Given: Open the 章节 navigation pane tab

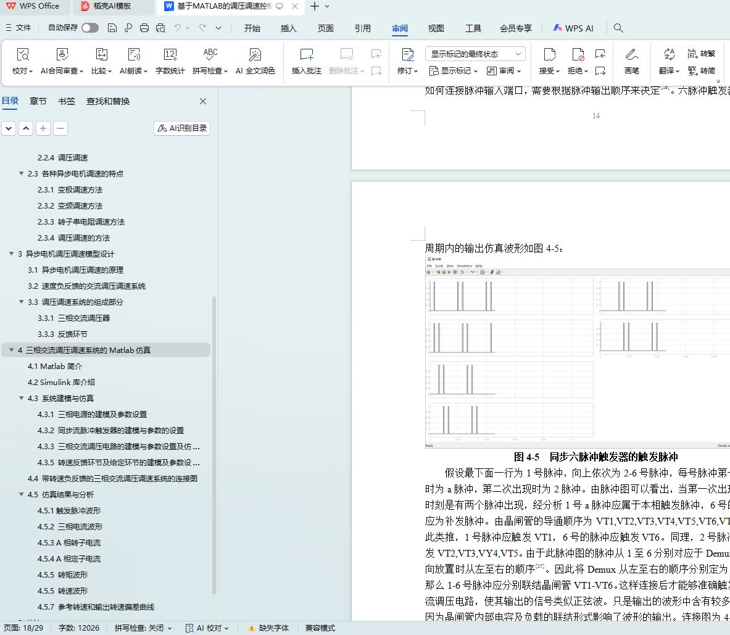Looking at the screenshot, I should (38, 101).
